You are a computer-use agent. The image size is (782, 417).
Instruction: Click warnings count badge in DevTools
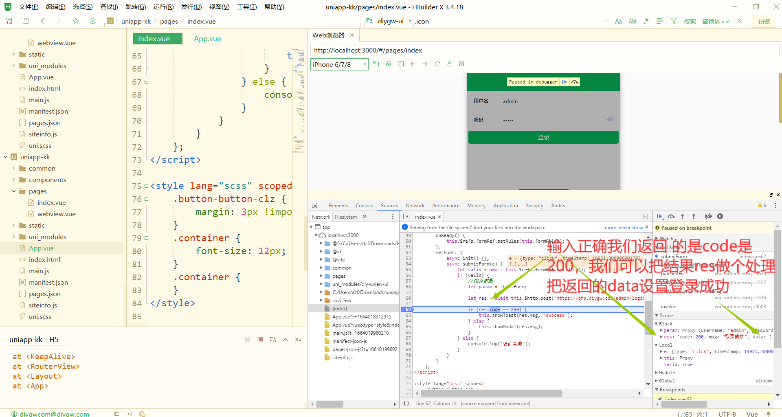tap(762, 206)
